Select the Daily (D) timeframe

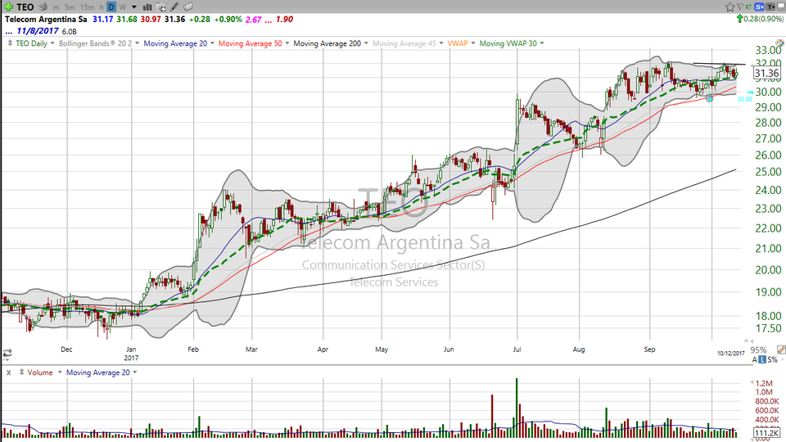111,7
